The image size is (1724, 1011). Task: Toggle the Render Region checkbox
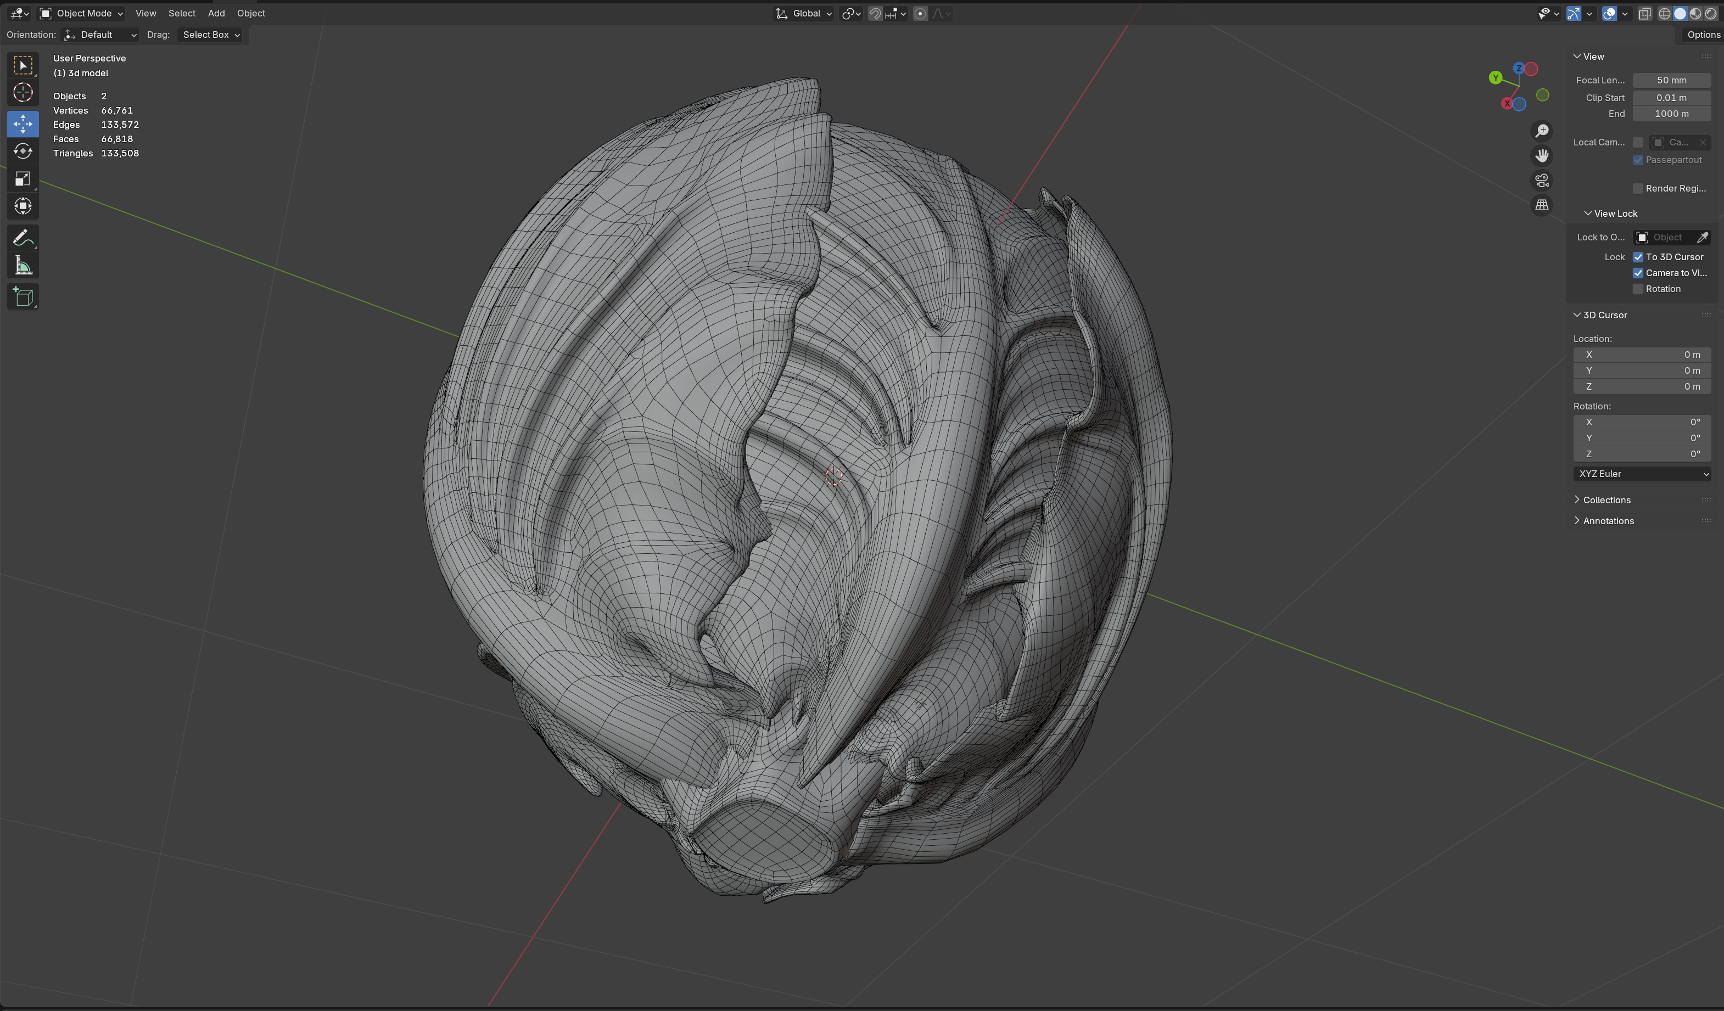[x=1638, y=189]
